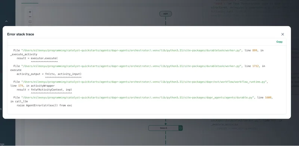Click the '_execute_activity' text in trace
Screen dimensions: 299x146
pyautogui.click(x=24, y=54)
